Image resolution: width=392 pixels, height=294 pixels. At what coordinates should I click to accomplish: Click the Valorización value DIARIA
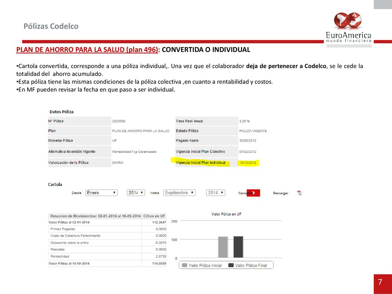coord(118,163)
